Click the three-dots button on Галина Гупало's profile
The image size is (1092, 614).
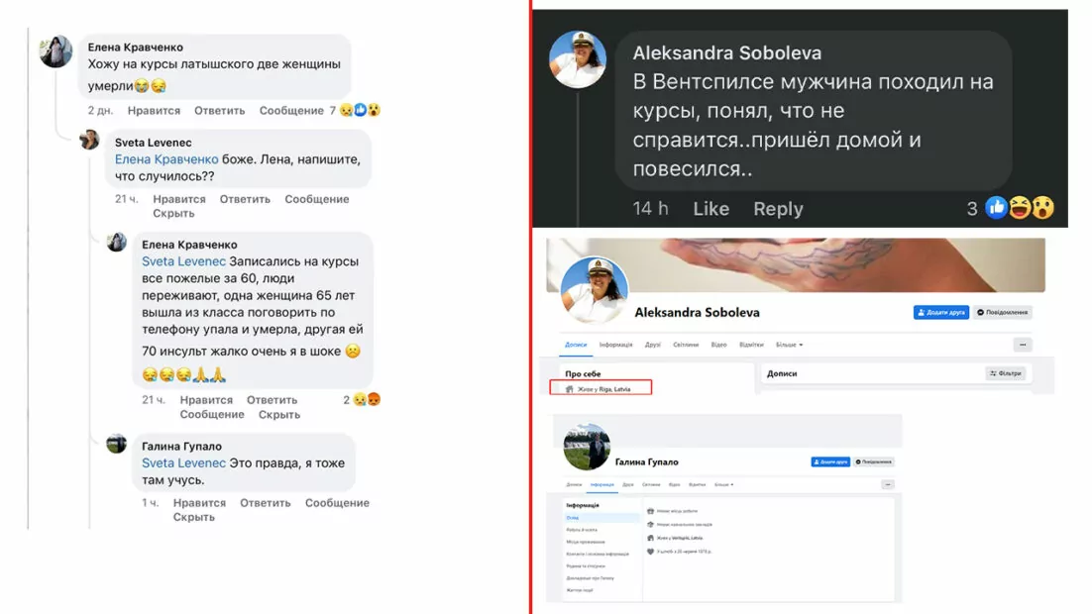coord(887,484)
